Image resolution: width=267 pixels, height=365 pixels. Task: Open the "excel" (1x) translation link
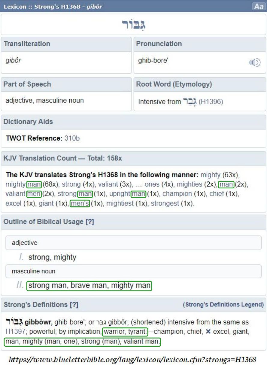[x=13, y=203]
